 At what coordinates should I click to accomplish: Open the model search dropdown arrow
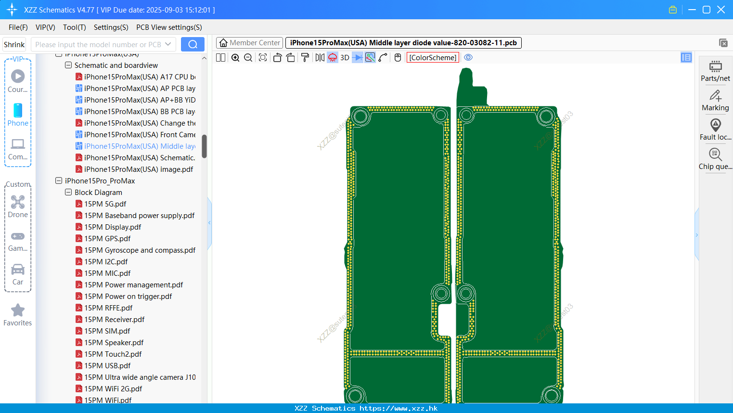(168, 44)
